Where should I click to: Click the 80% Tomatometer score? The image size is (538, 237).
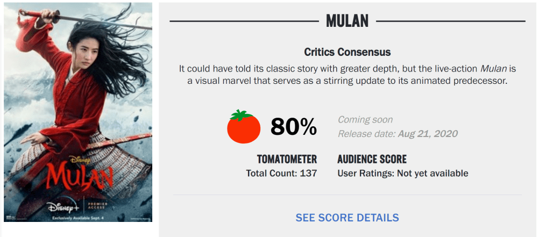(x=293, y=127)
